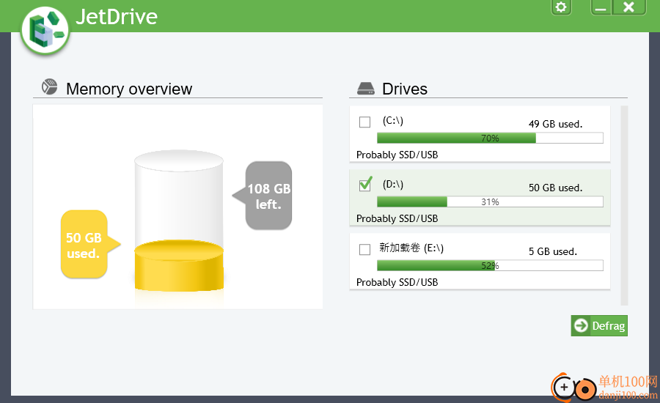Click the '49 GB used.' text

[x=556, y=124]
